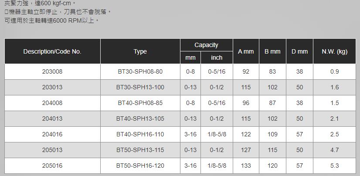Screen dimensions: 360x176
Task: Select the BT40-SPH16-110 type cell
Action: tap(140, 134)
